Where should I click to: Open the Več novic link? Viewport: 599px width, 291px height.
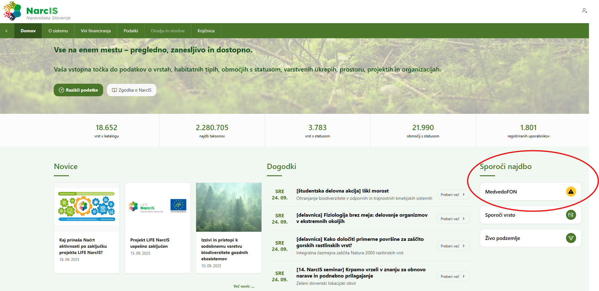(x=244, y=286)
